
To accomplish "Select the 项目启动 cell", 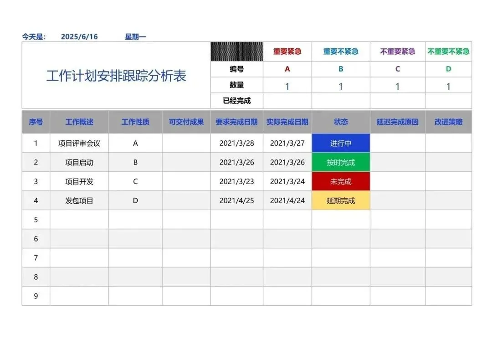I will tap(79, 162).
